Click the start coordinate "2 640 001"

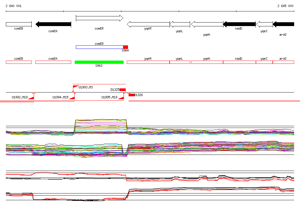13,6
